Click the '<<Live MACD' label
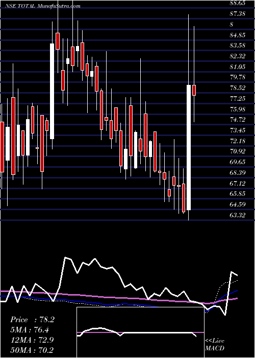The image size is (255, 358). click(215, 344)
